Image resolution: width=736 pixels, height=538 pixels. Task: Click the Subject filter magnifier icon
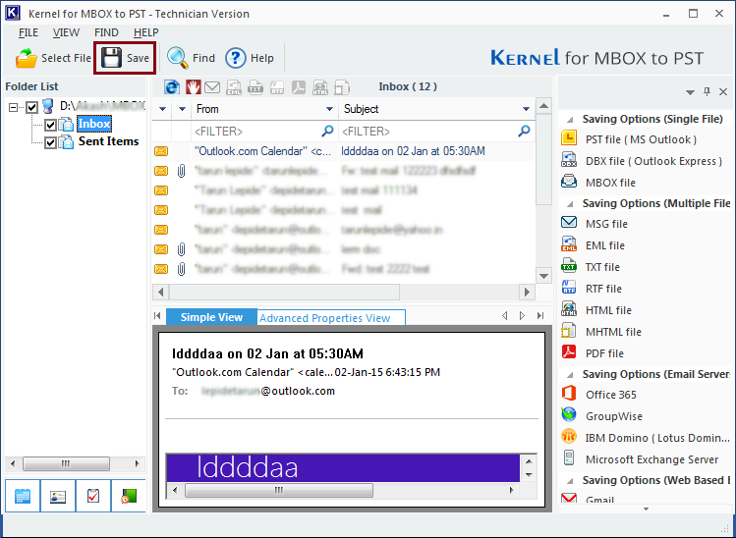click(x=524, y=131)
